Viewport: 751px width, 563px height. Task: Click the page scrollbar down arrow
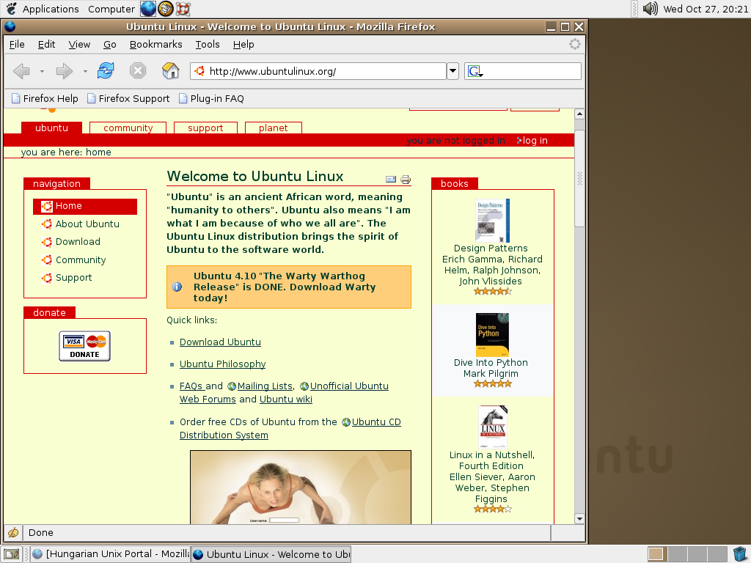[x=579, y=518]
